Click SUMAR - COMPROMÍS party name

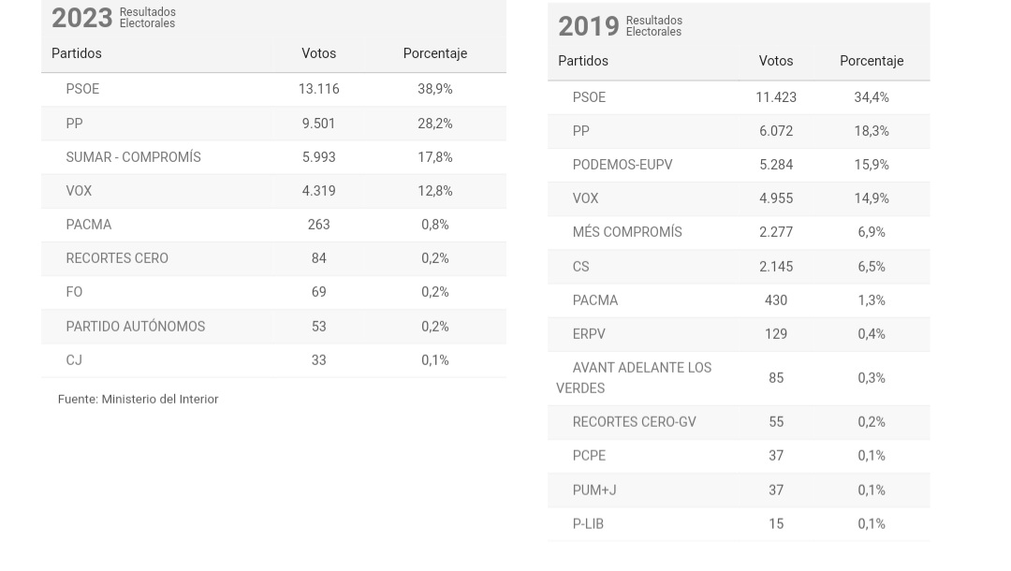pos(133,157)
